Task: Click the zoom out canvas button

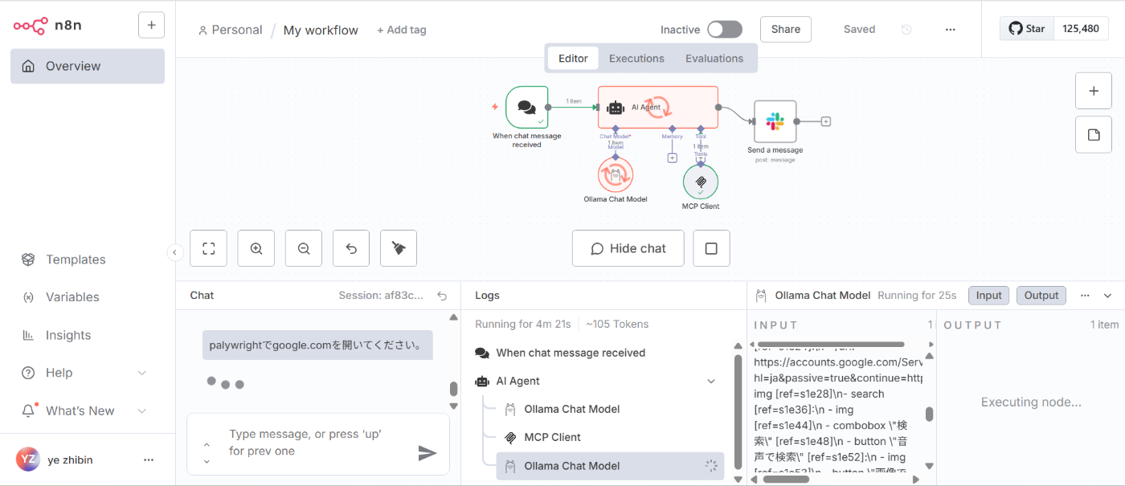Action: [x=304, y=248]
